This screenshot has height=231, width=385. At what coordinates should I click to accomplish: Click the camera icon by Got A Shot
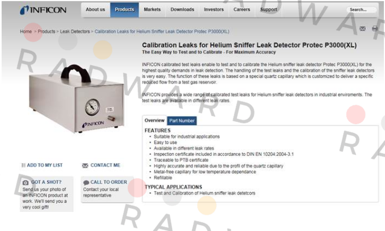[25, 182]
